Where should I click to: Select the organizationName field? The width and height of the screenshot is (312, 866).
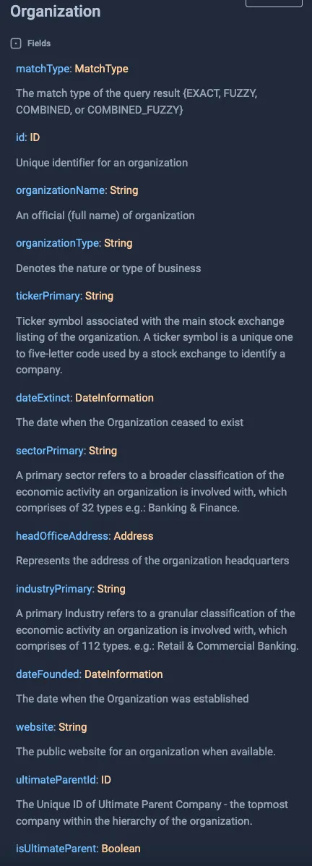(61, 190)
